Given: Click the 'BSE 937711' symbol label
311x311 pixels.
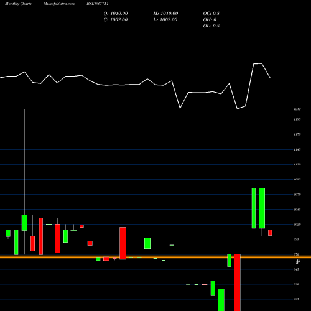Looking at the screenshot, I should coord(98,4).
